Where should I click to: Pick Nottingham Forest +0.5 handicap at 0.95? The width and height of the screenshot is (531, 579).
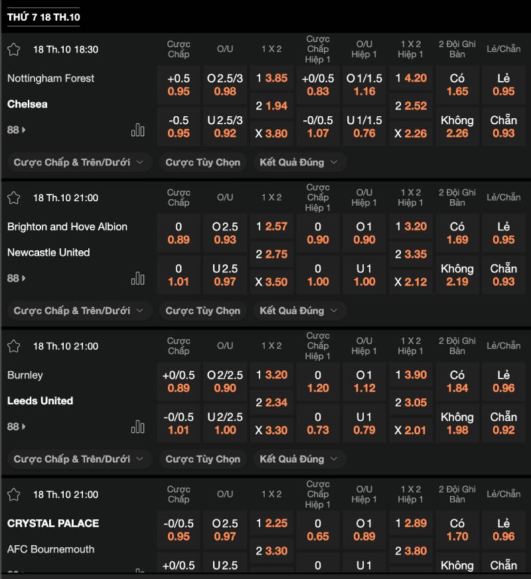[x=179, y=85]
